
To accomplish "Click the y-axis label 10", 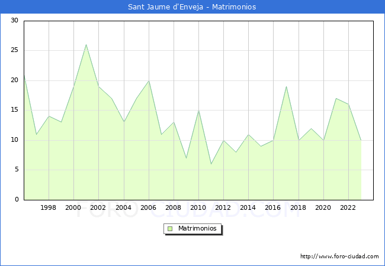I will click(x=14, y=140).
